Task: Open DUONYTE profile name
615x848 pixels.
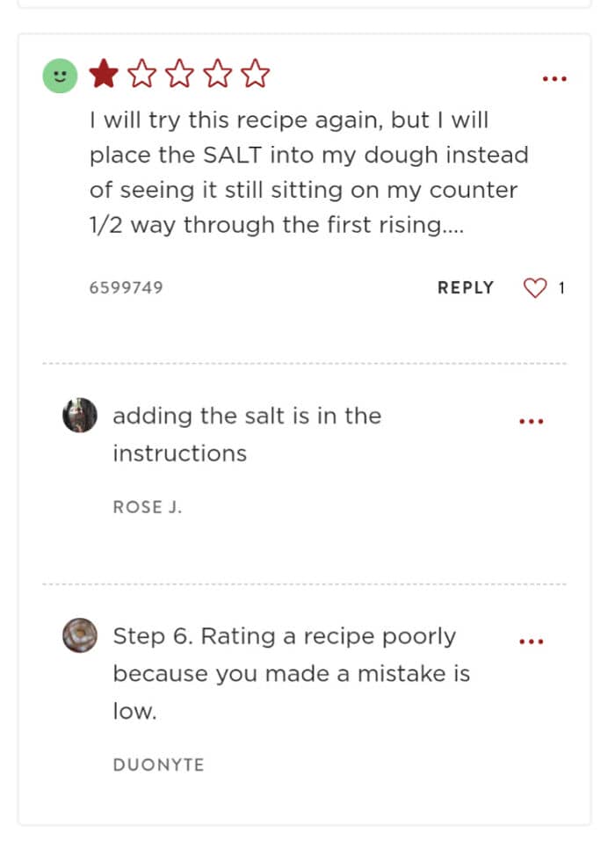Action: pyautogui.click(x=158, y=765)
